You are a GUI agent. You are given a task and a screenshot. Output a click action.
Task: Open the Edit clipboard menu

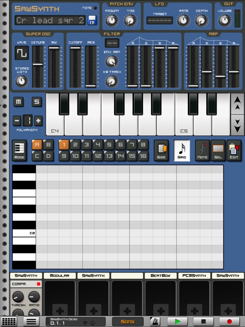tap(234, 151)
